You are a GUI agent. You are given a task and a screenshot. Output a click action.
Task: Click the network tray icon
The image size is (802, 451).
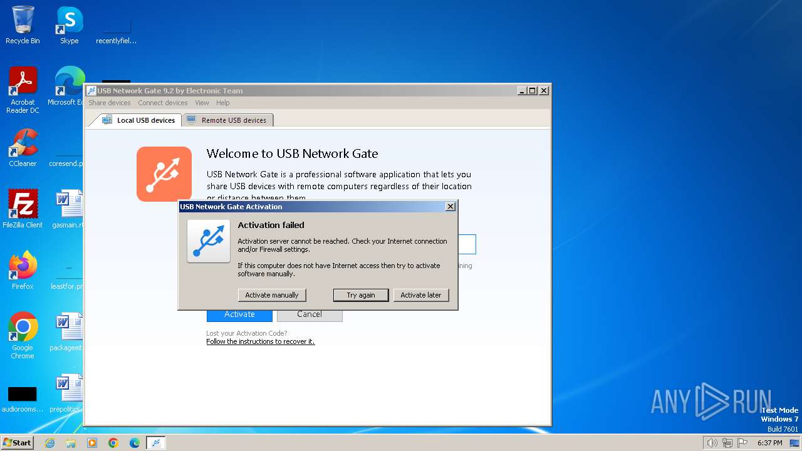[727, 443]
